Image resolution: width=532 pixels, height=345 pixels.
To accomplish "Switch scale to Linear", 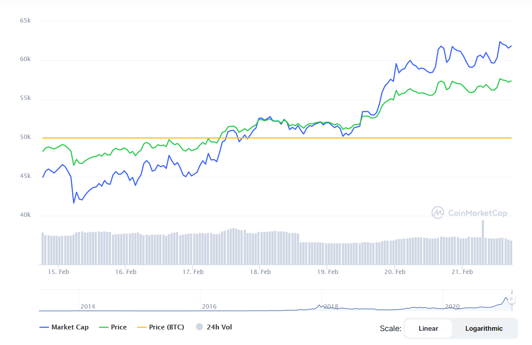I will [x=428, y=329].
